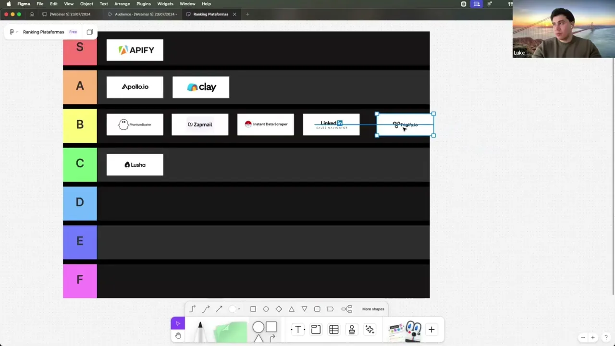Open the Apple menu
Viewport: 615px width, 346px height.
[8, 4]
